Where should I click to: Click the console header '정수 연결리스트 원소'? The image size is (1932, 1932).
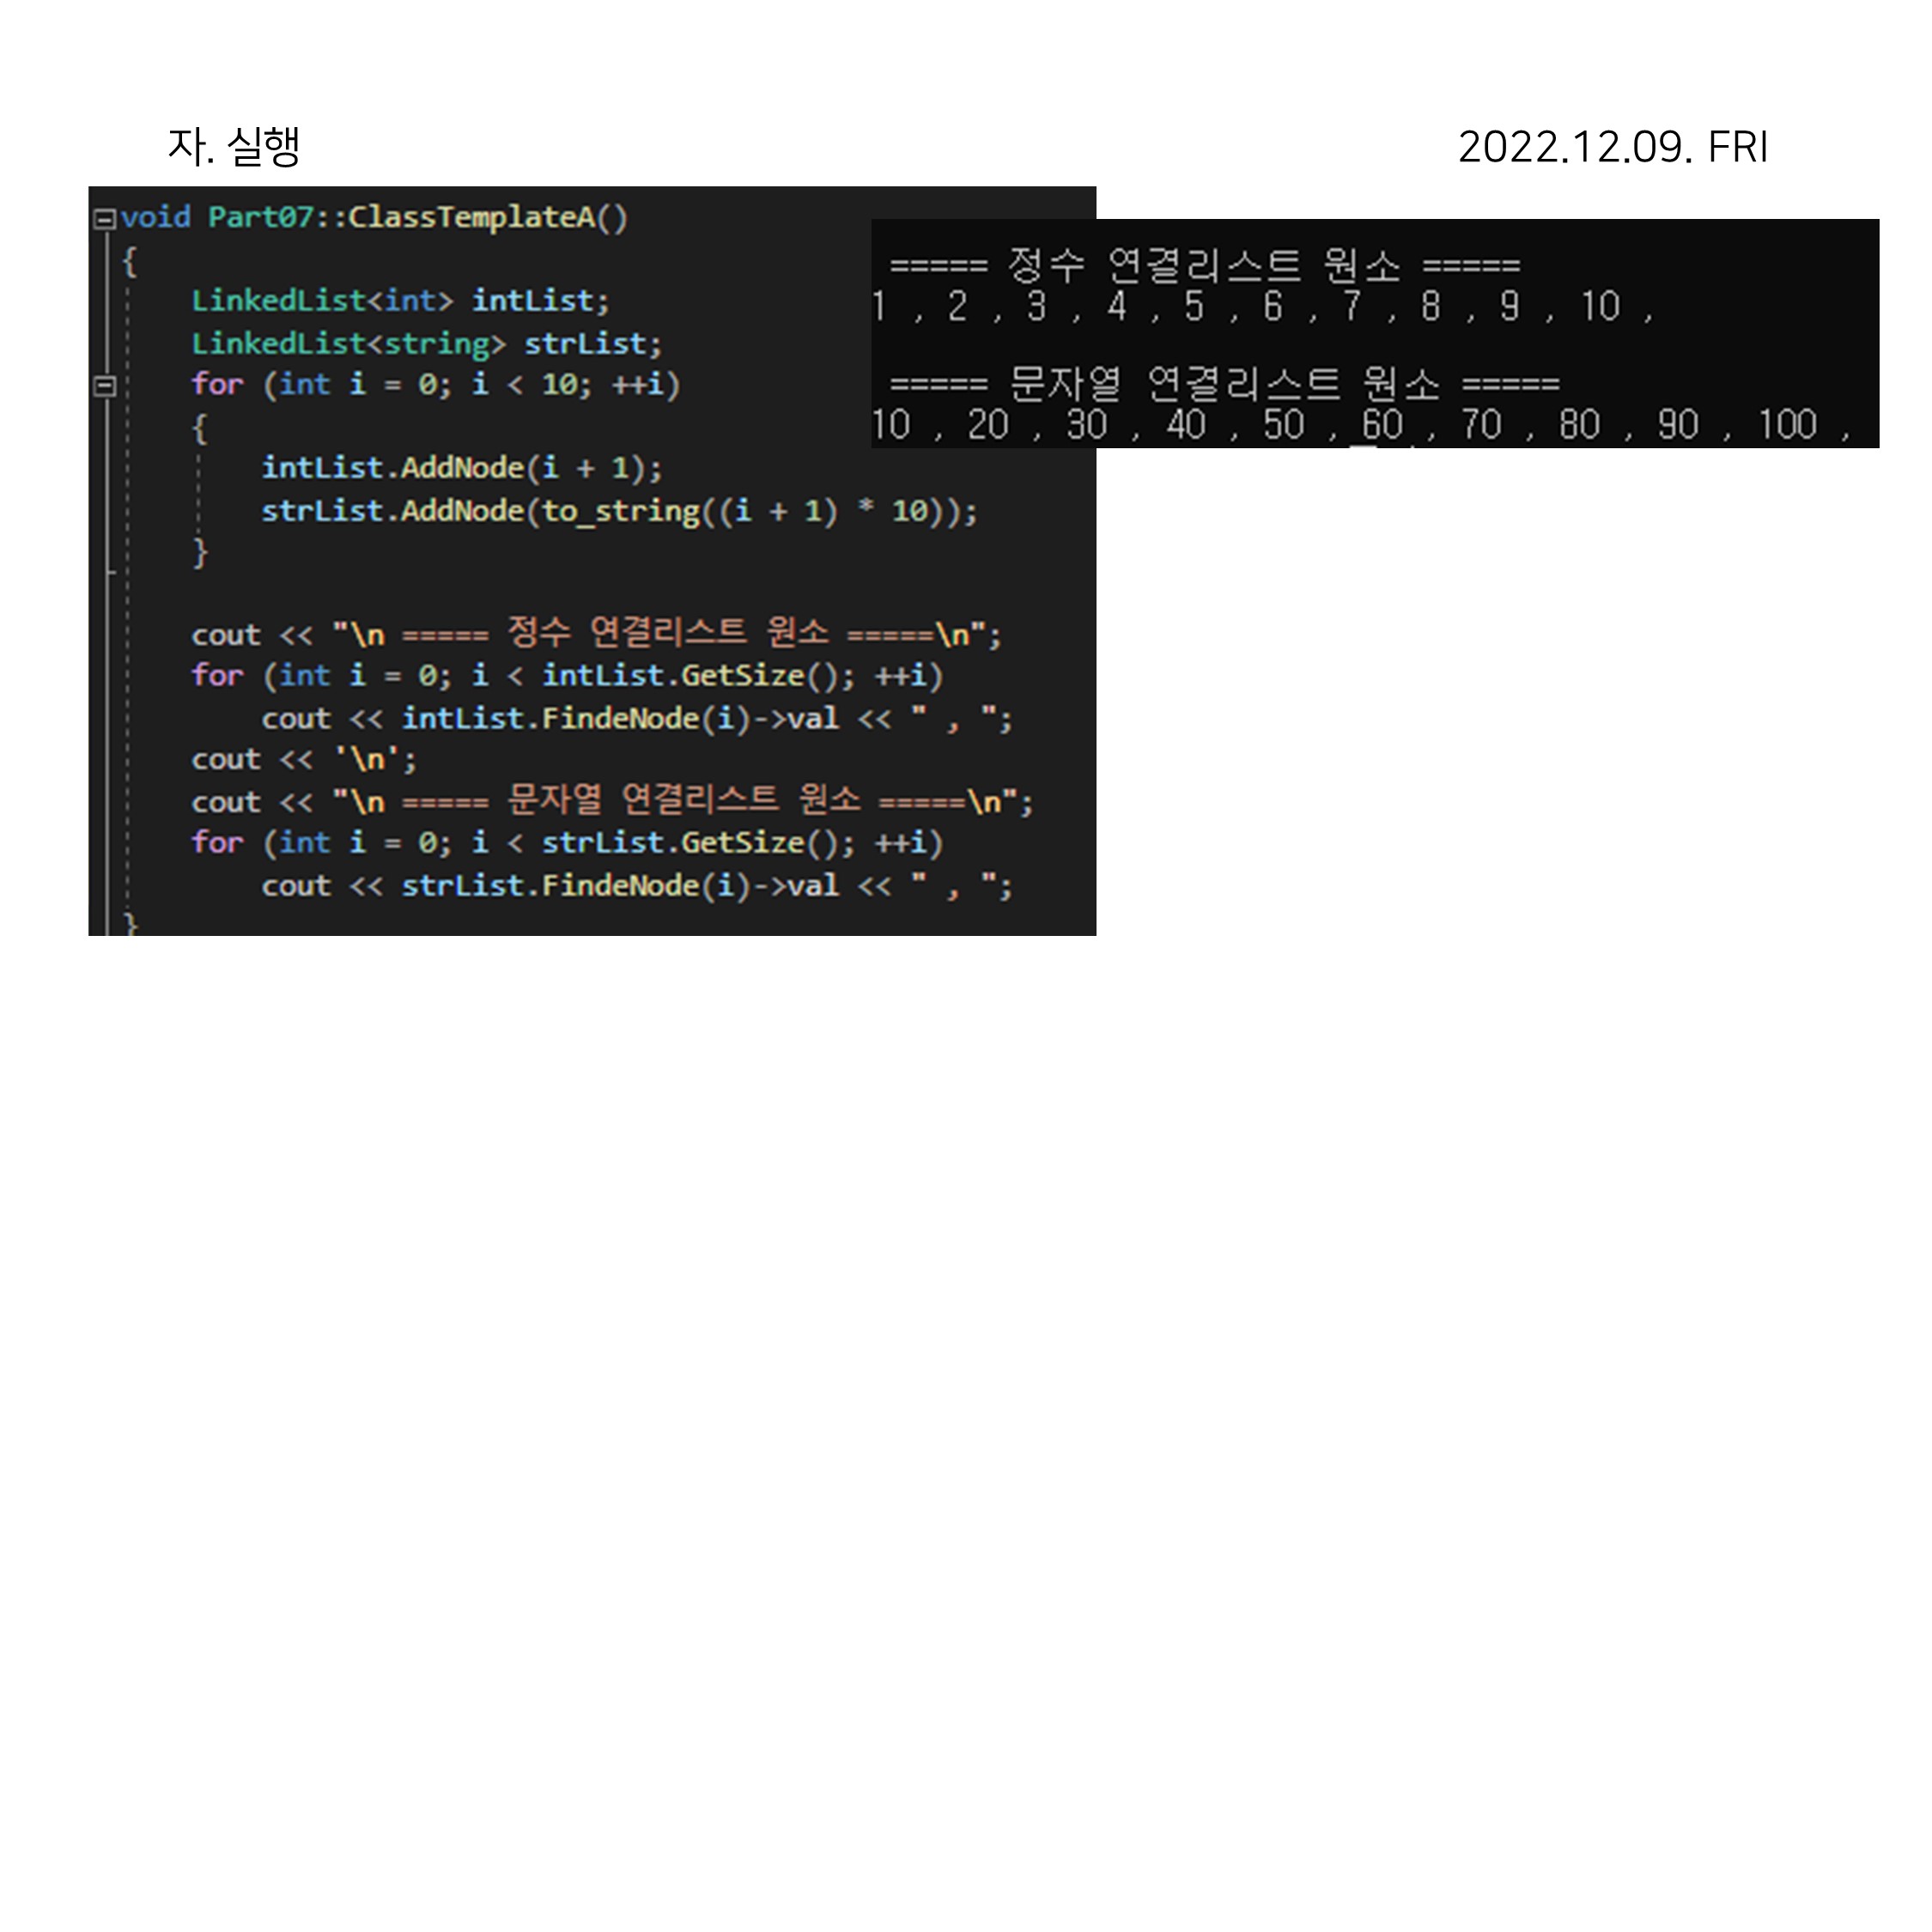point(1204,266)
